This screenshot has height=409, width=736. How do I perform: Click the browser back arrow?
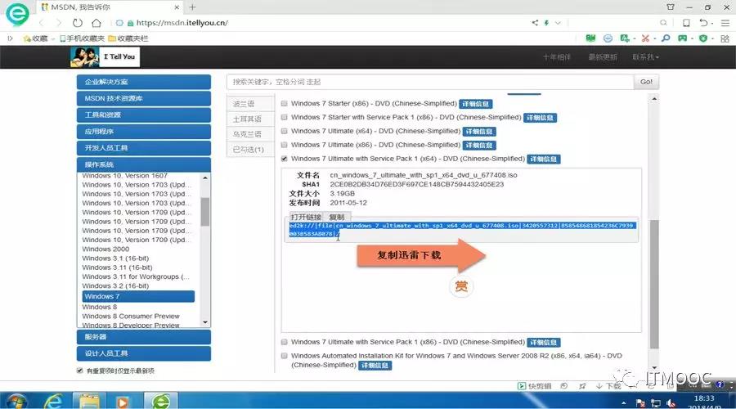[x=42, y=23]
